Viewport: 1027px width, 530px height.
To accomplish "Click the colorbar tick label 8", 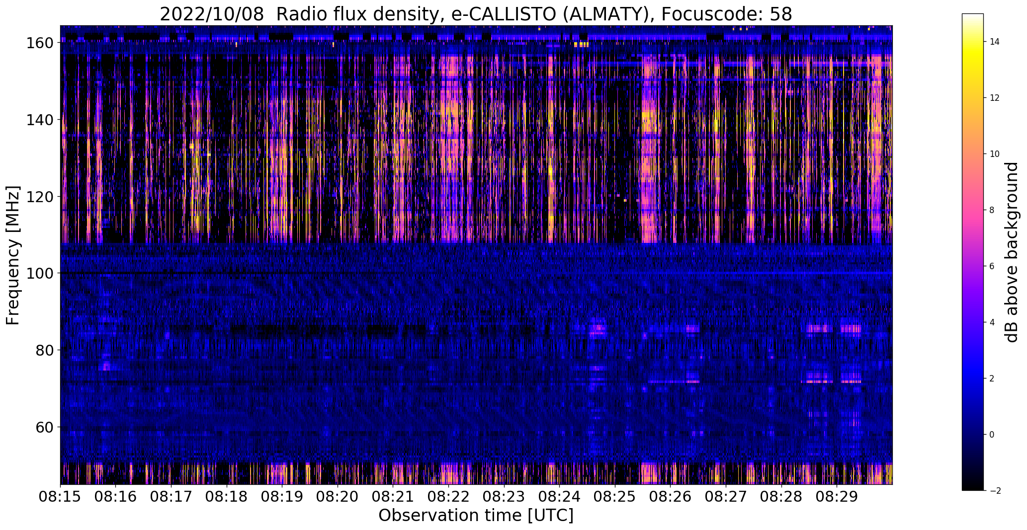I will click(992, 210).
